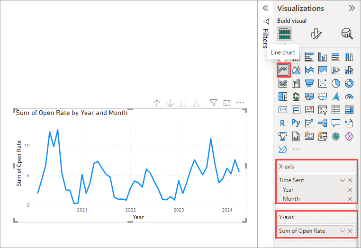Switch to Analytics magnifier tab
The image size is (361, 248).
347,34
